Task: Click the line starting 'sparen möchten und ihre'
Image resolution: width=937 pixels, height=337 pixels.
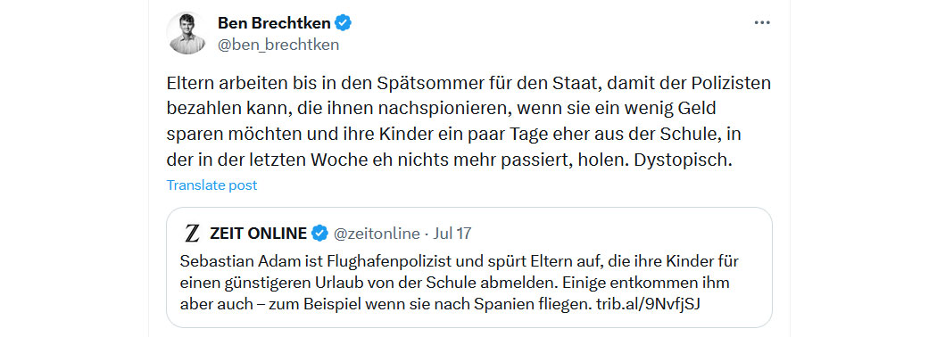Action: pyautogui.click(x=453, y=135)
